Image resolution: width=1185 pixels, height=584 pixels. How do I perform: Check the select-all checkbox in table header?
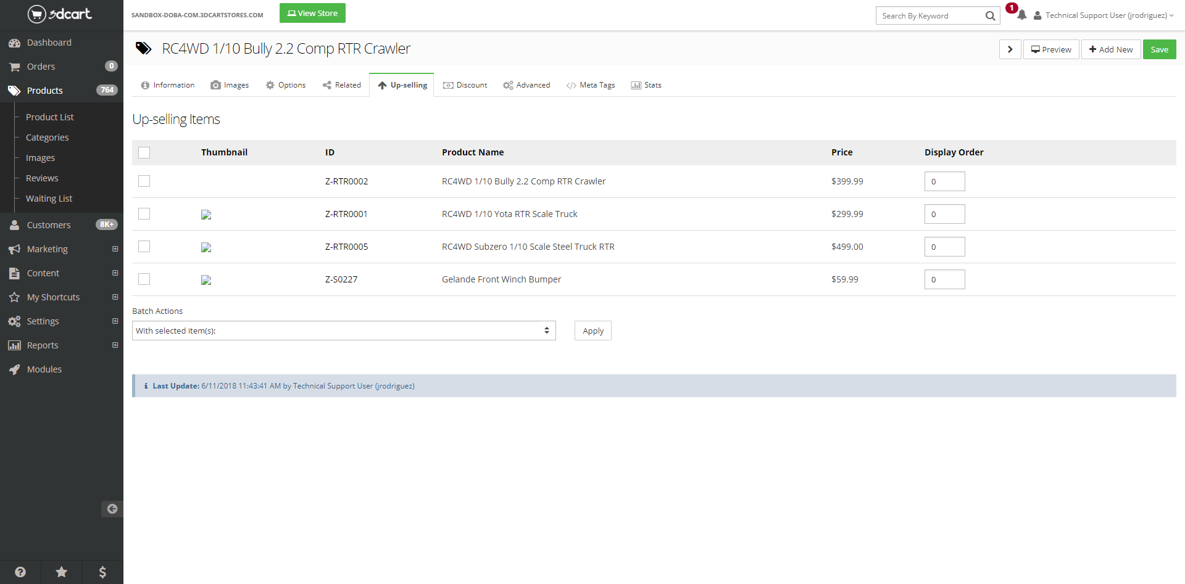coord(144,152)
